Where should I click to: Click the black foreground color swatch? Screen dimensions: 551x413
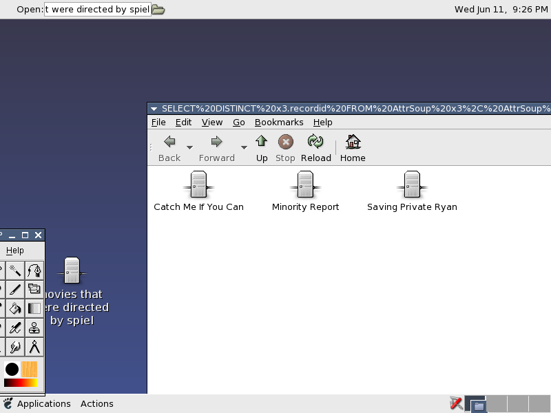pyautogui.click(x=12, y=369)
